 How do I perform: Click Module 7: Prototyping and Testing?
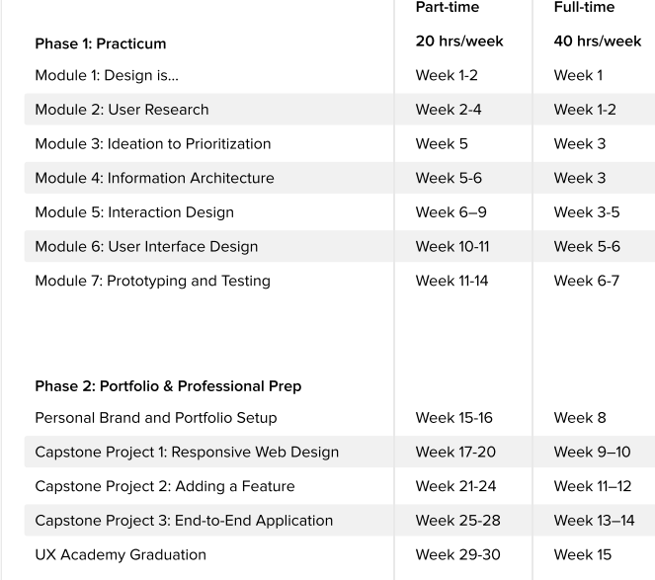tap(152, 281)
